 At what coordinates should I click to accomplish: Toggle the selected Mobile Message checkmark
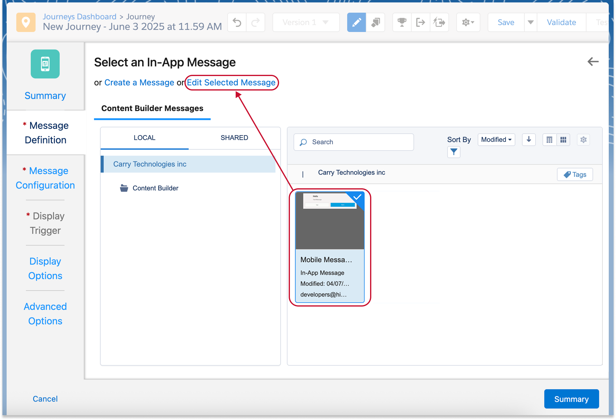pos(357,197)
